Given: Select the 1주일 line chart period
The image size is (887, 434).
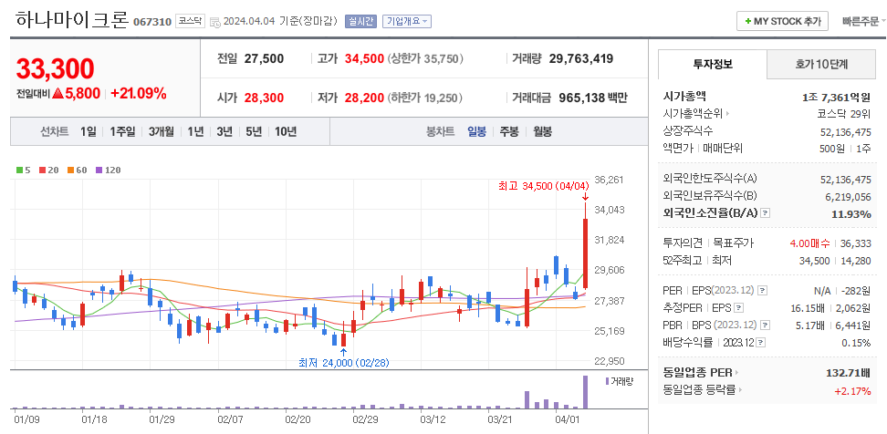Looking at the screenshot, I should pos(123,131).
